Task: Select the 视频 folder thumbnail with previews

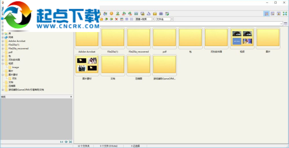Action: pyautogui.click(x=242, y=38)
